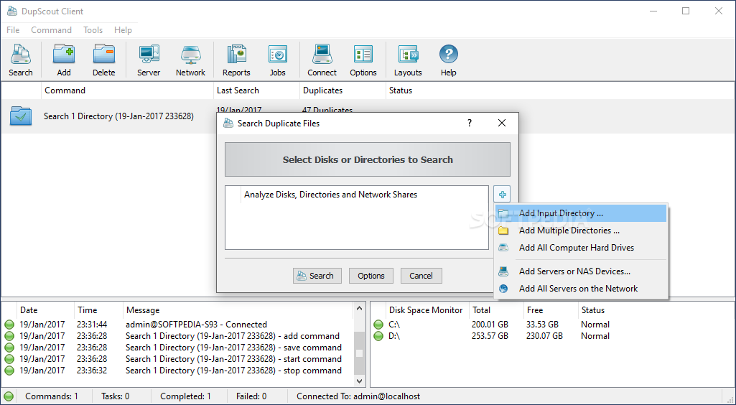Viewport: 736px width, 405px height.
Task: Click the Message column header in log
Action: point(238,310)
